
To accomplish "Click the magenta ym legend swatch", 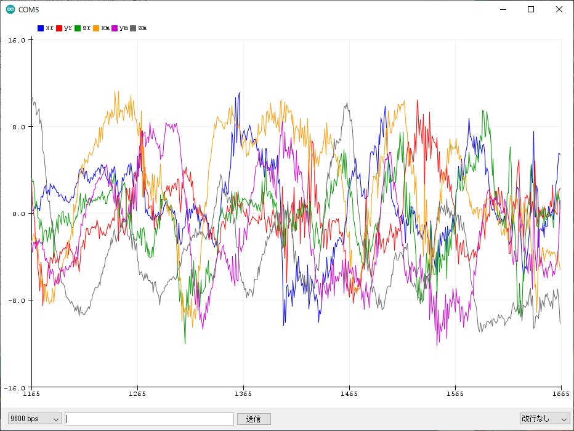I will (115, 28).
